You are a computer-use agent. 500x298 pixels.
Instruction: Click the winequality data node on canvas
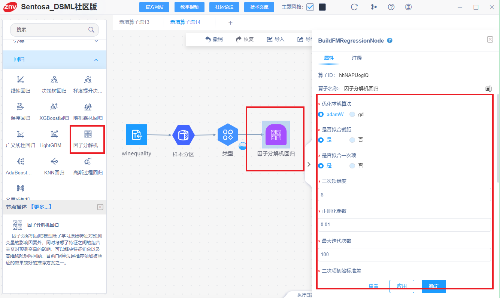click(x=136, y=134)
